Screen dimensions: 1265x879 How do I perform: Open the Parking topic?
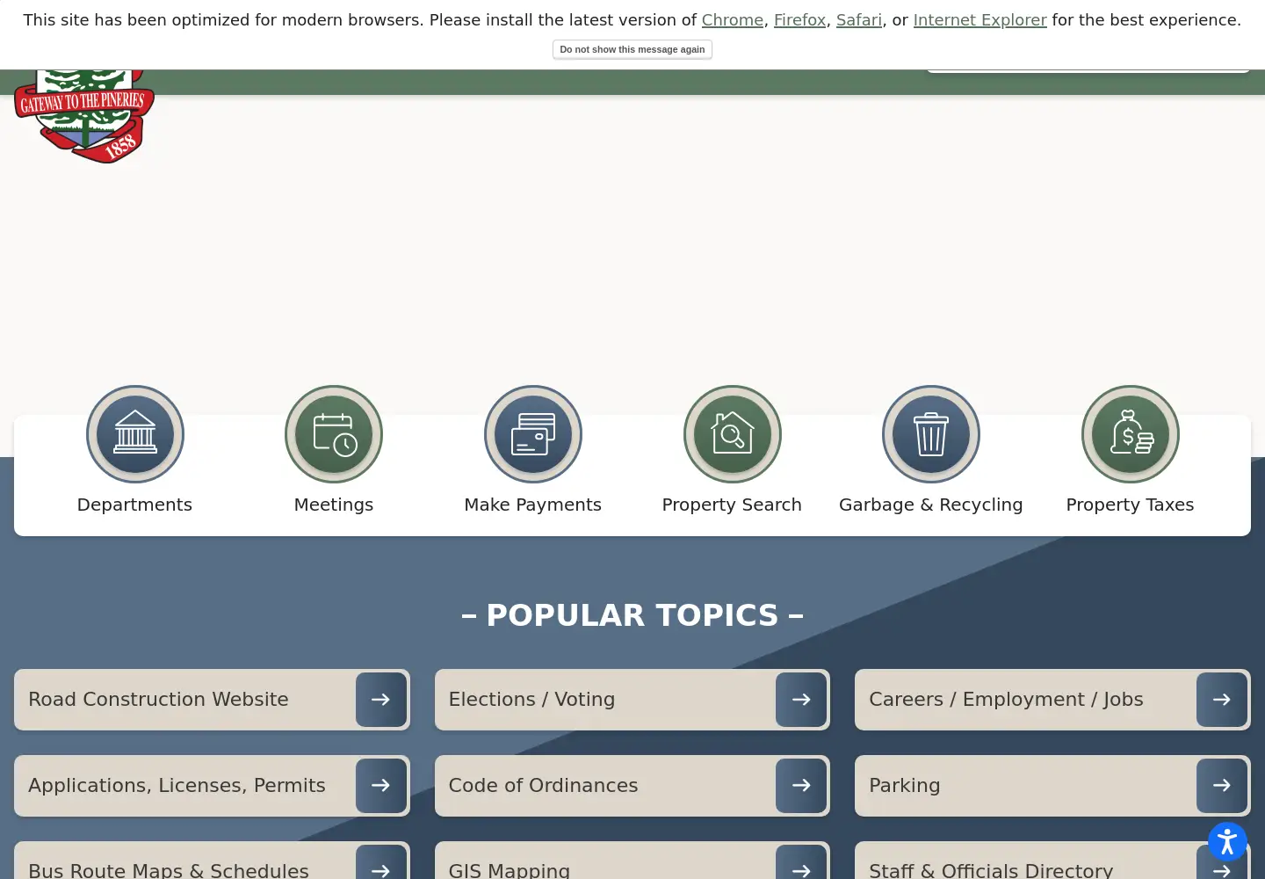[1052, 786]
